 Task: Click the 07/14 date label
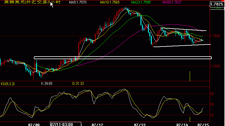point(182,125)
